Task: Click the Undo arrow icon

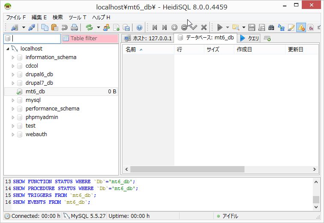Action: coord(65,27)
